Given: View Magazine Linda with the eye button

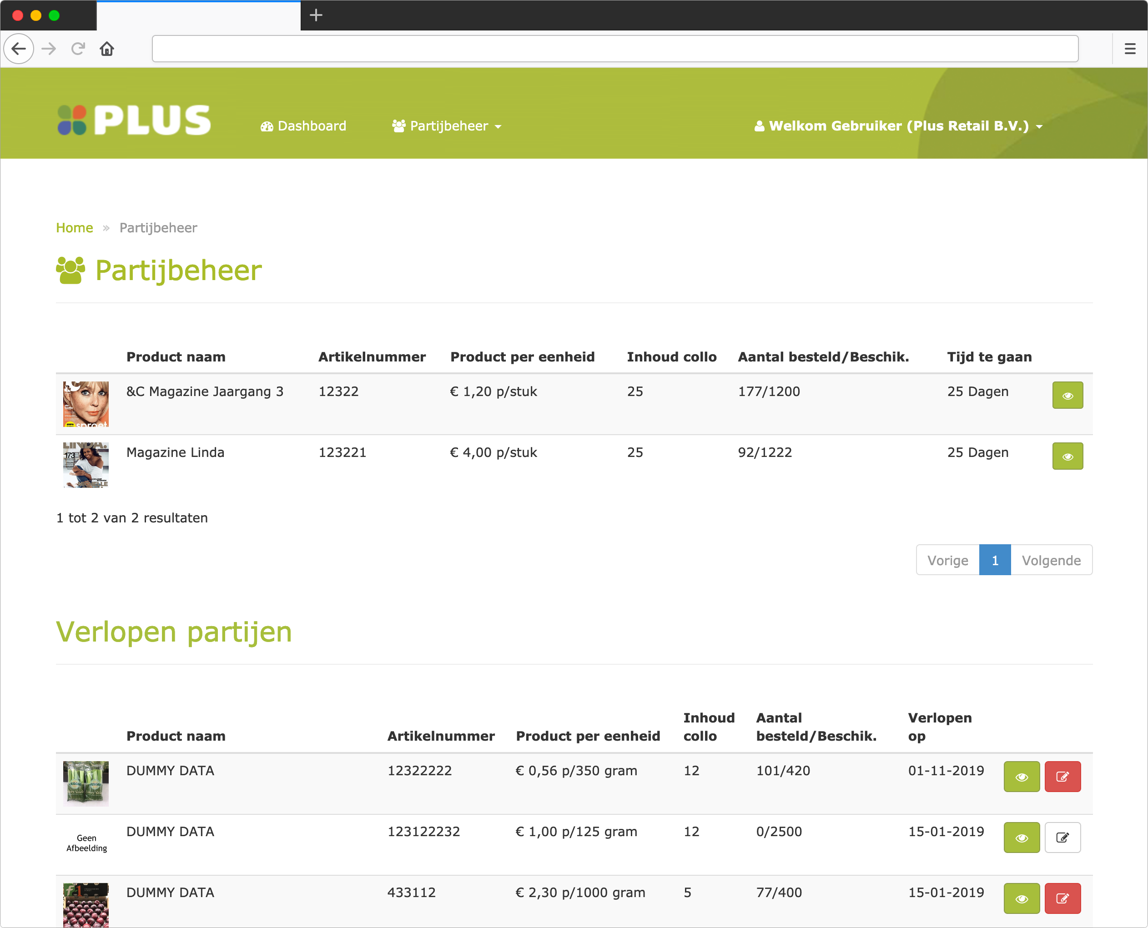Looking at the screenshot, I should coord(1067,456).
